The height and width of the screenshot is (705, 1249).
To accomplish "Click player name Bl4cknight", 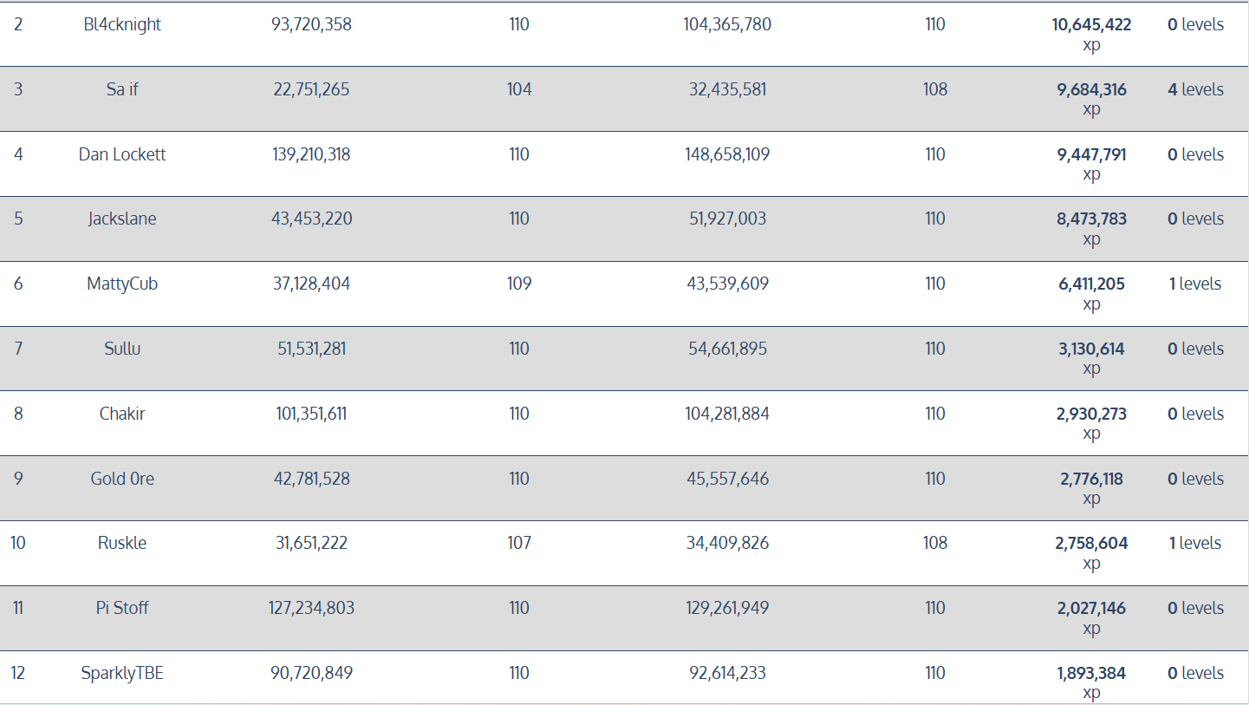I will pyautogui.click(x=122, y=25).
